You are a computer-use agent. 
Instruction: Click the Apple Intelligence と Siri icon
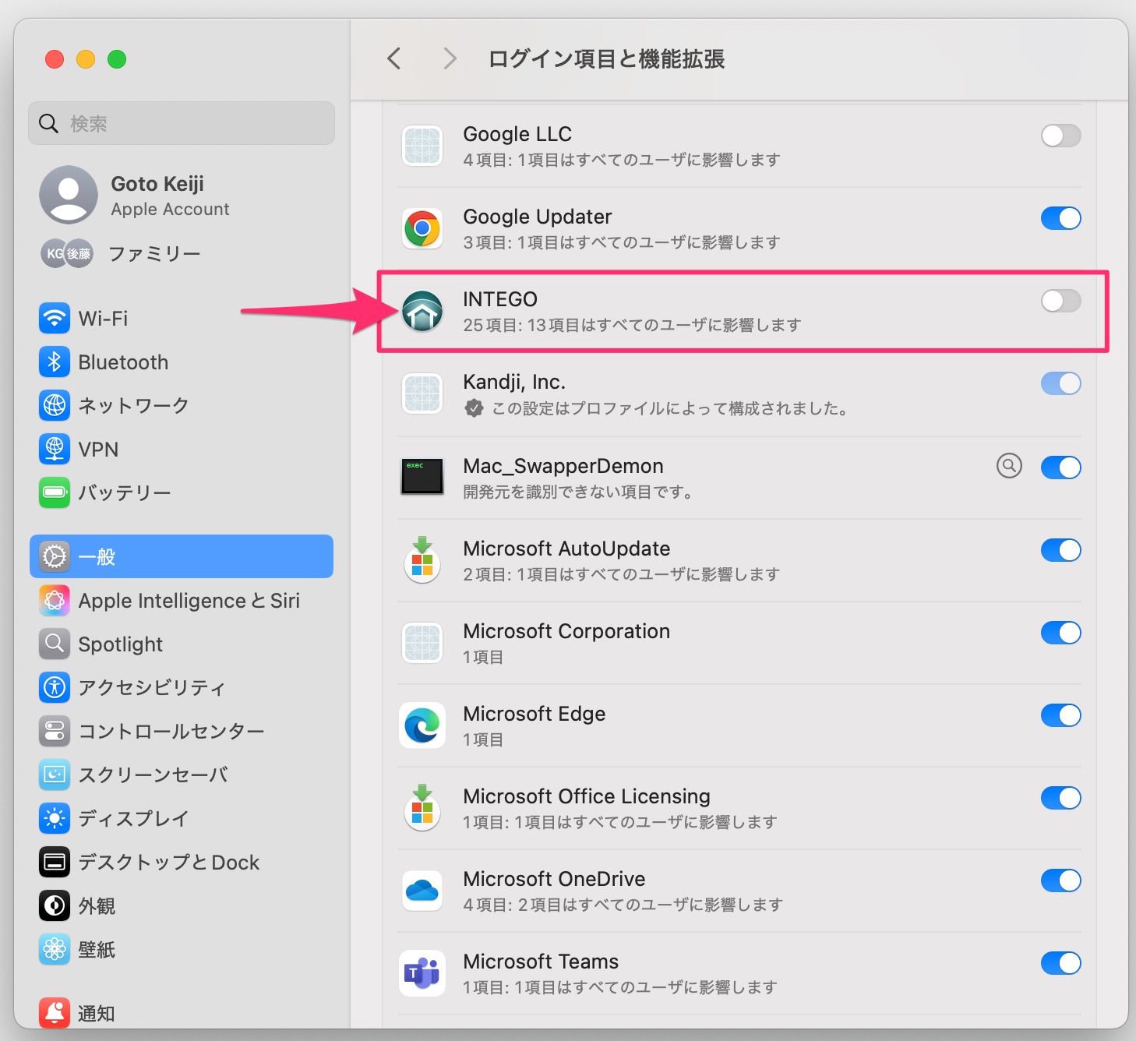[55, 600]
